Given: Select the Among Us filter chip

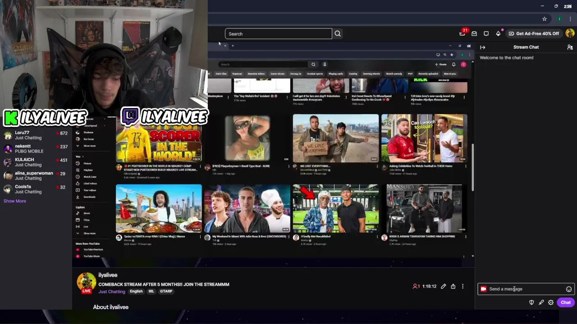Looking at the screenshot, I should click(296, 74).
